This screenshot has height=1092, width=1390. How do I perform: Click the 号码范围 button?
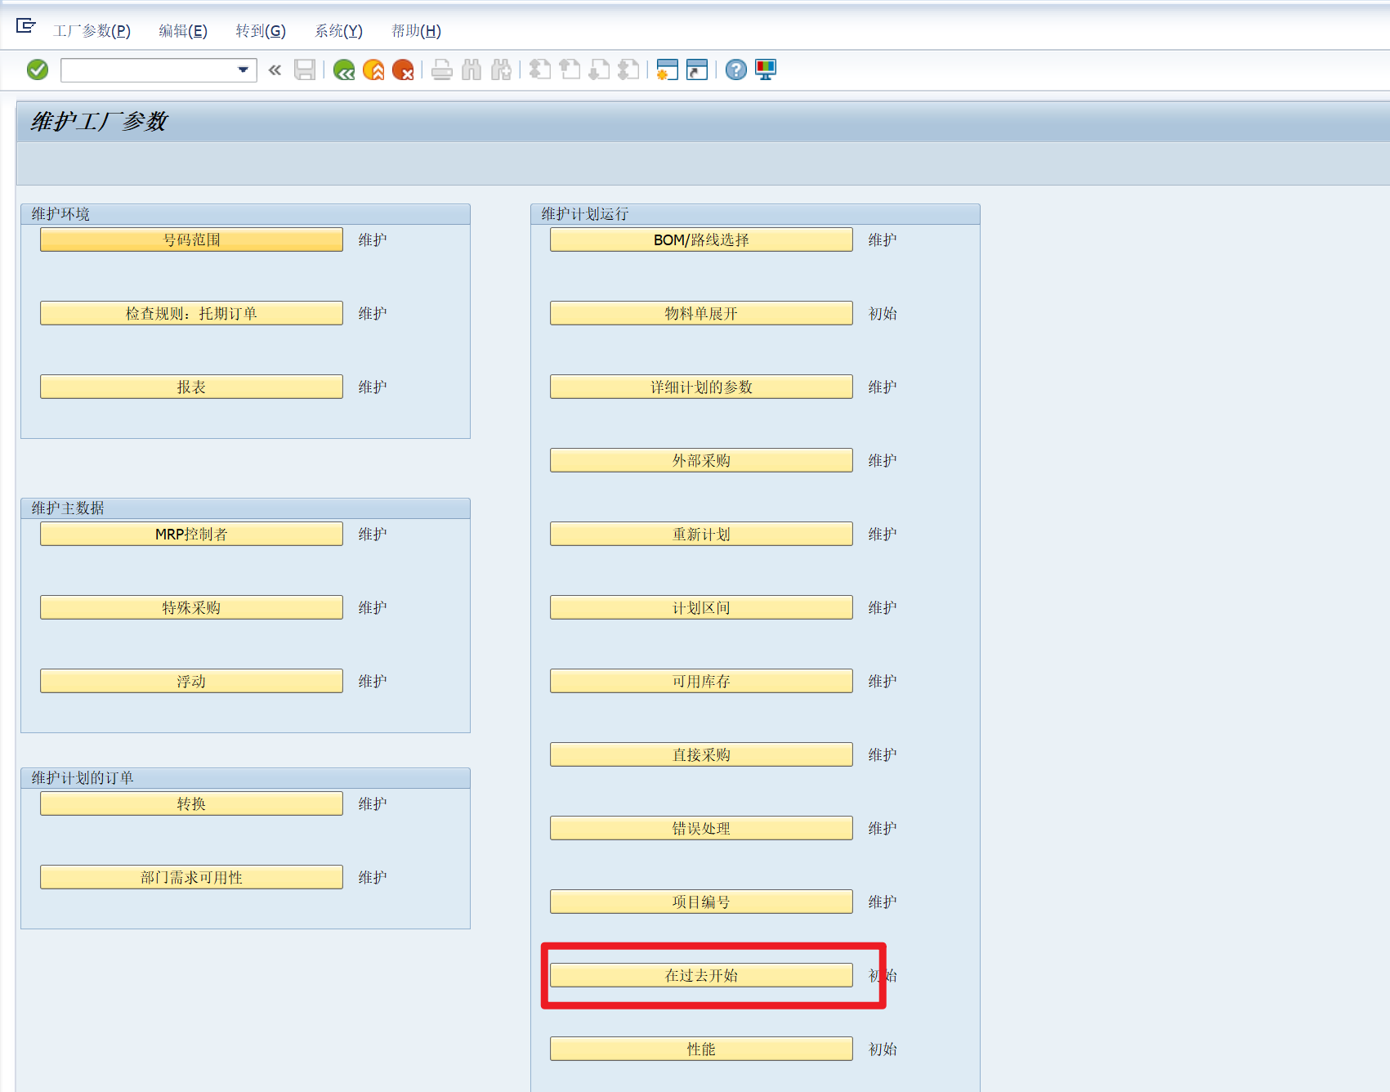click(x=191, y=239)
